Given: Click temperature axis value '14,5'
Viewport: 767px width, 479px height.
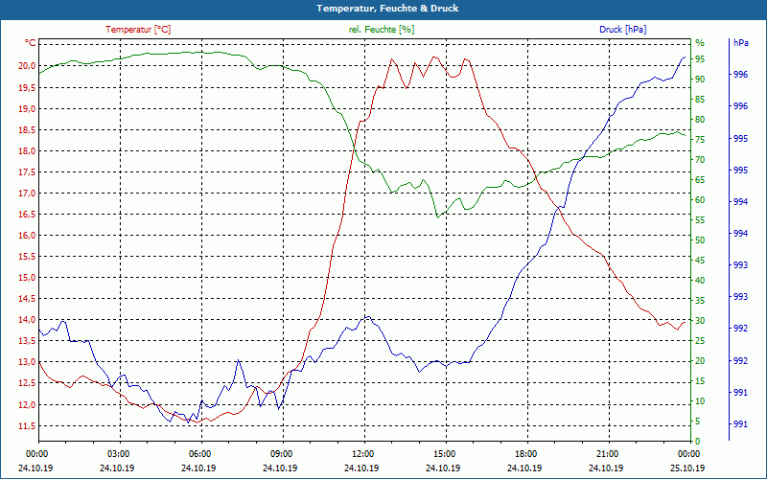Looking at the screenshot, I should coord(27,299).
